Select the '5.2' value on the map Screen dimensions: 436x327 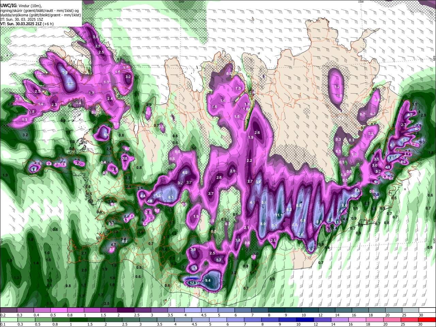(x=158, y=196)
